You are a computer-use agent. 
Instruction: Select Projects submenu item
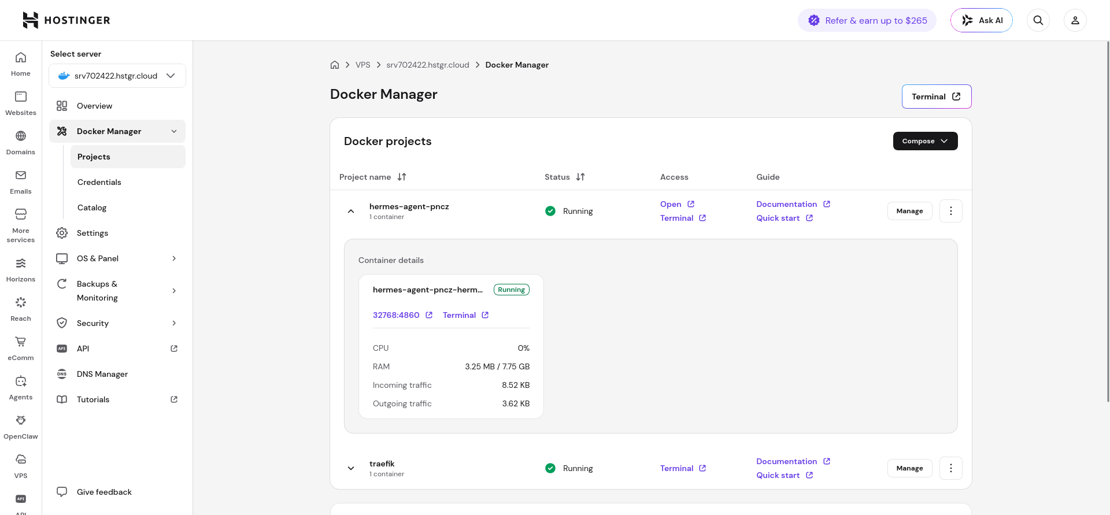click(128, 157)
